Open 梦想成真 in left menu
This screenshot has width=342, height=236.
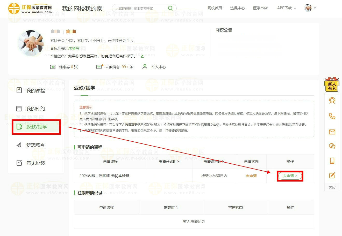[x=35, y=145]
